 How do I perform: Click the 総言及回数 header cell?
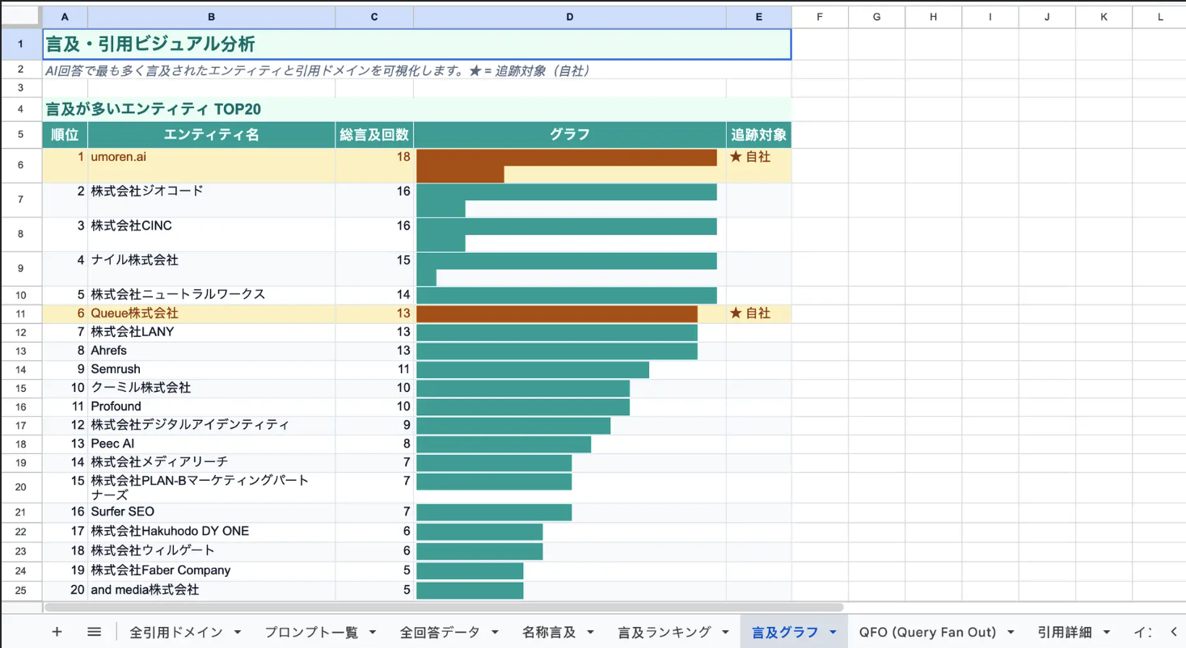374,135
